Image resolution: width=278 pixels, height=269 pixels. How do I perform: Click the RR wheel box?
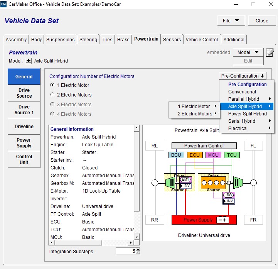[155, 220]
